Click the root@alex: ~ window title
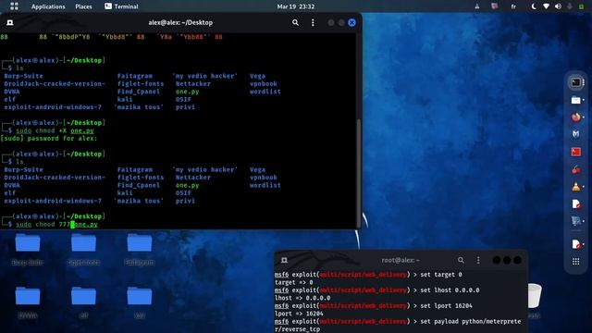This screenshot has height=333, width=592. tap(401, 260)
